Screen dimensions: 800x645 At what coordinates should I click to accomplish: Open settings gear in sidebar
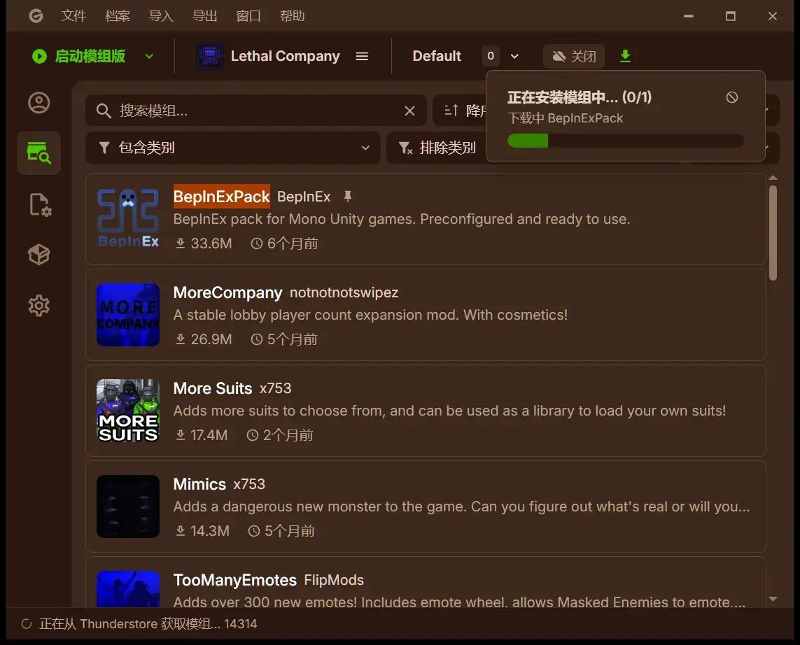38,306
